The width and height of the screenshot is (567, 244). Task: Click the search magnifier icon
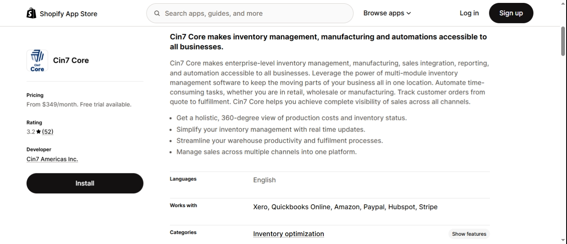tap(157, 13)
